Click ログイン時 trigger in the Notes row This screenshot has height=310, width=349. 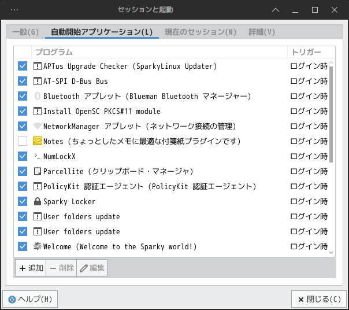click(309, 141)
